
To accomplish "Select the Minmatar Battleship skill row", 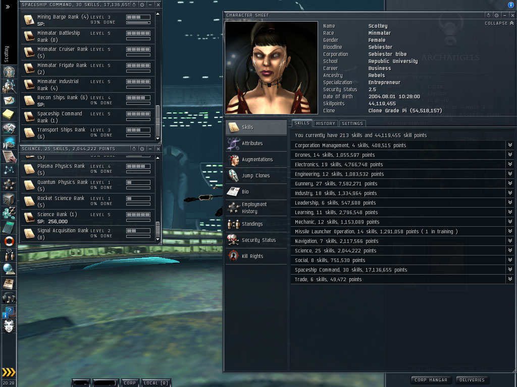I will pyautogui.click(x=88, y=36).
